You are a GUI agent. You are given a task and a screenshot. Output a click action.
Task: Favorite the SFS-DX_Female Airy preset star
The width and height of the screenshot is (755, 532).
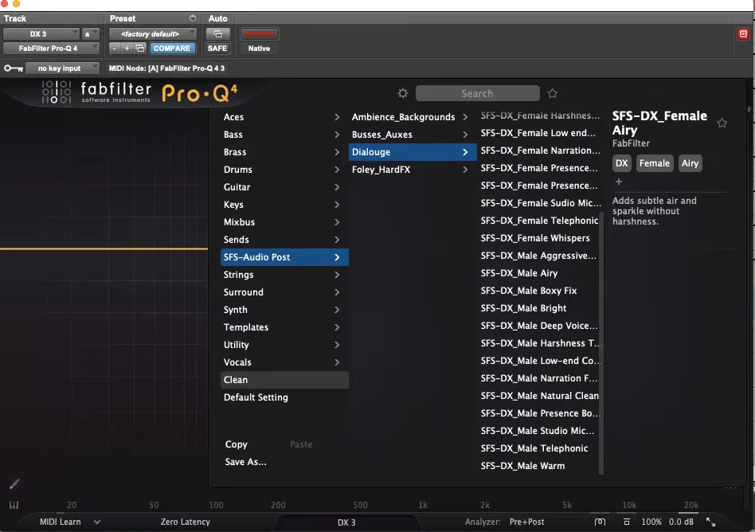click(x=722, y=123)
